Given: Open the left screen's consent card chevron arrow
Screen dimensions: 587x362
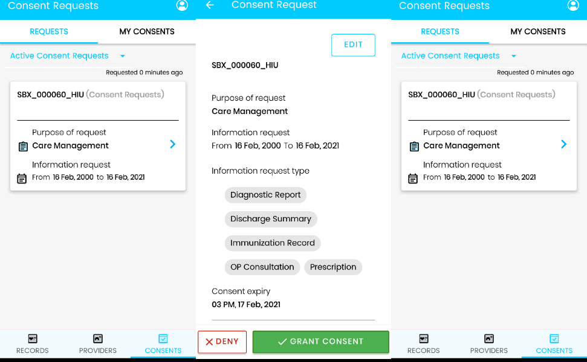Looking at the screenshot, I should [172, 144].
